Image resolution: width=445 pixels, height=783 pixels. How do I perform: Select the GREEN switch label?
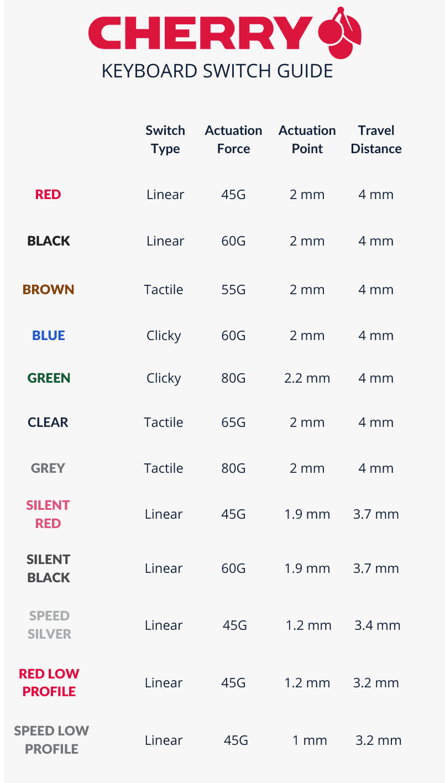point(49,378)
